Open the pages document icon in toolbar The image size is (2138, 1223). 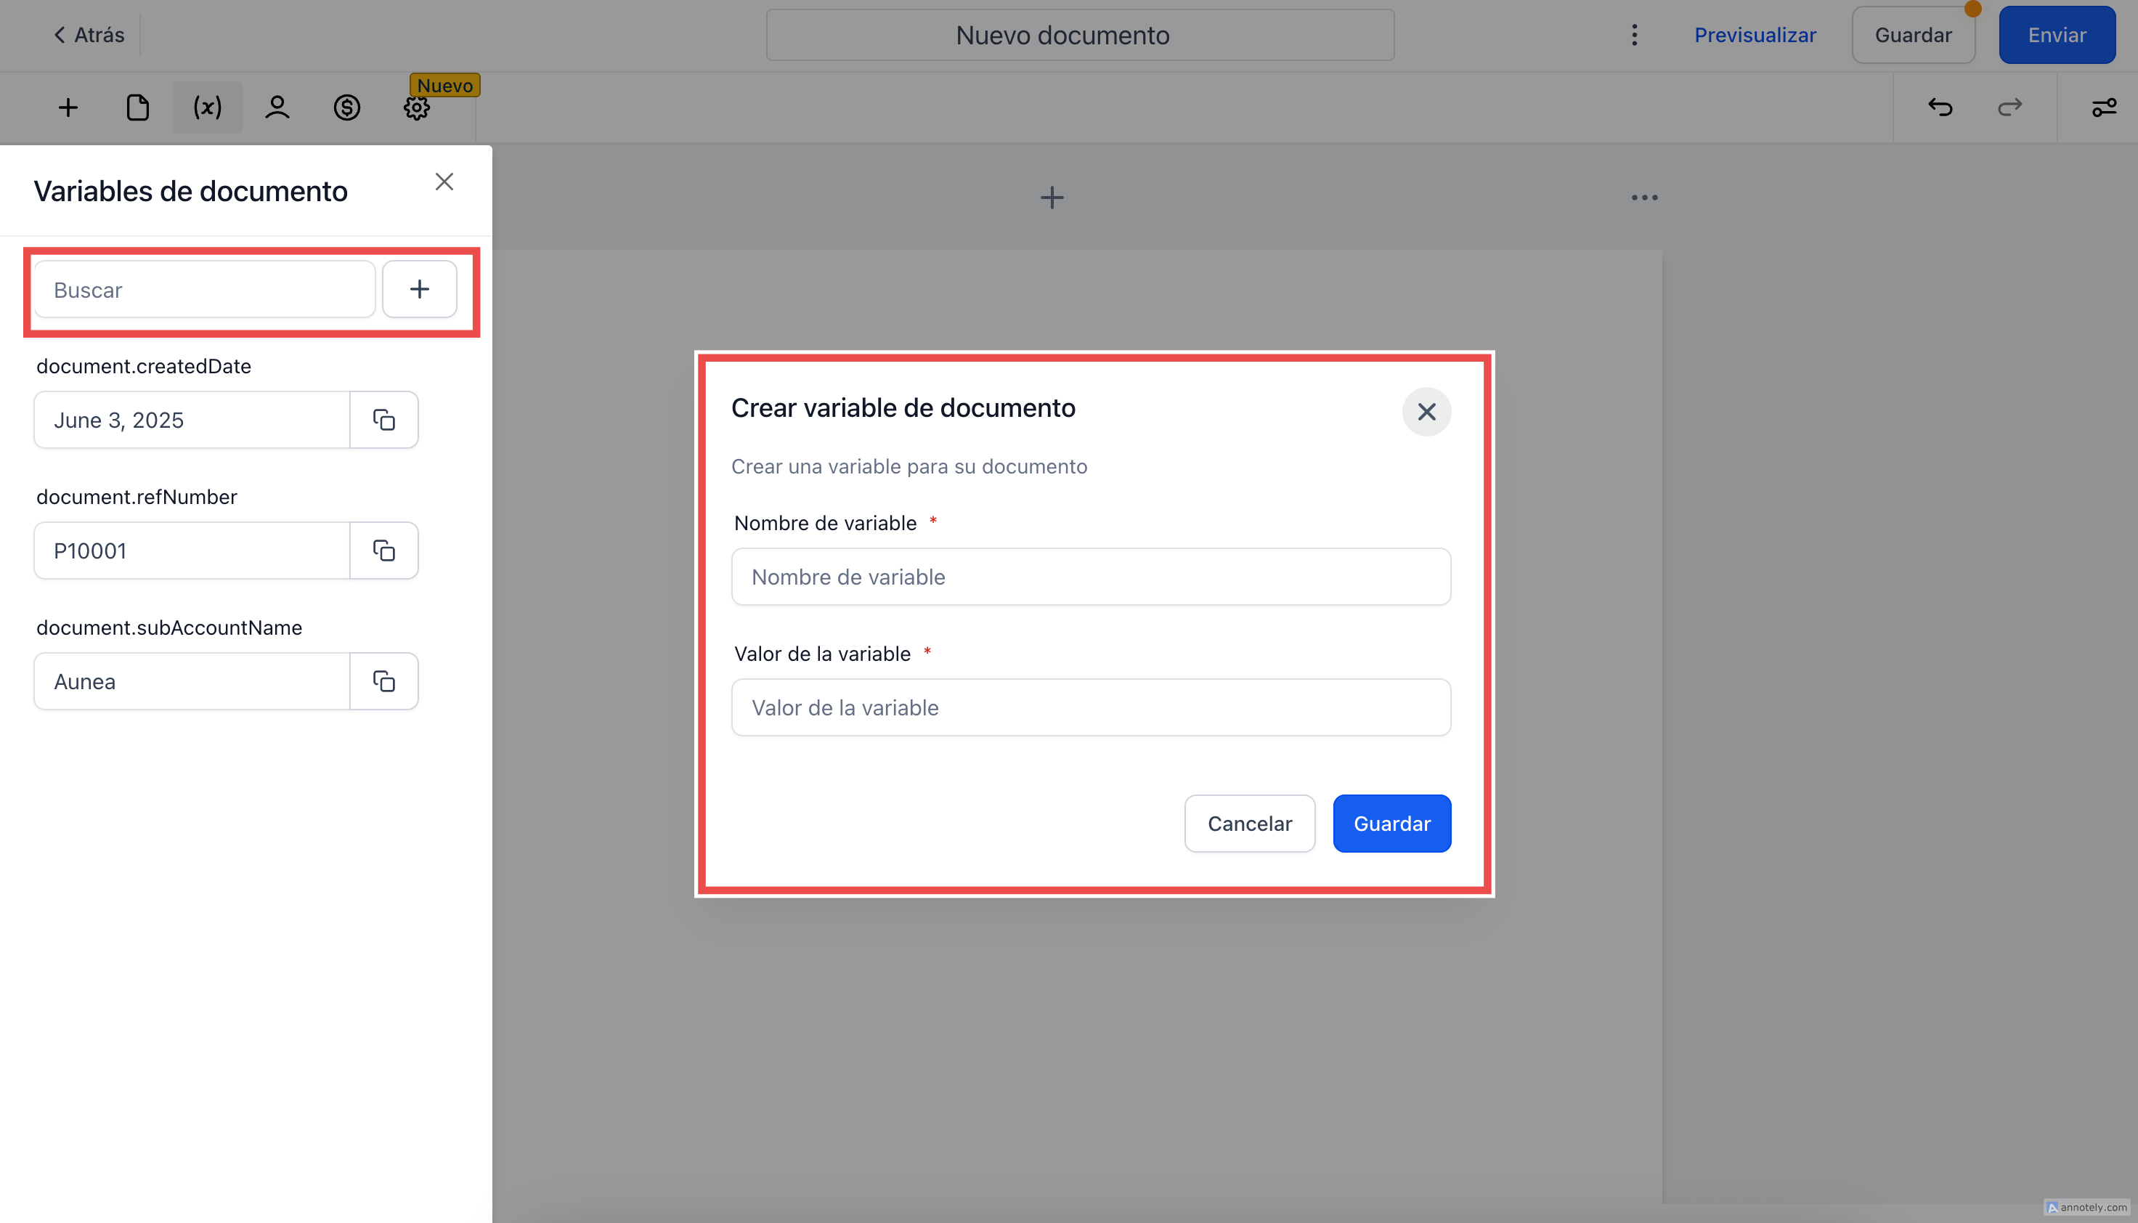(x=138, y=107)
